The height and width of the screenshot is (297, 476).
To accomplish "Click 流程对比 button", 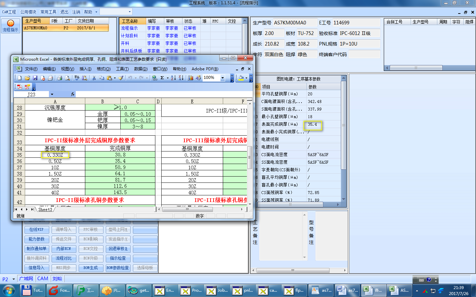I will [x=64, y=258].
